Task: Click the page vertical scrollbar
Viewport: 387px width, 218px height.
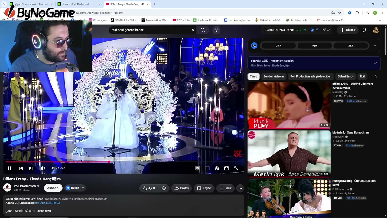Action: pyautogui.click(x=385, y=41)
